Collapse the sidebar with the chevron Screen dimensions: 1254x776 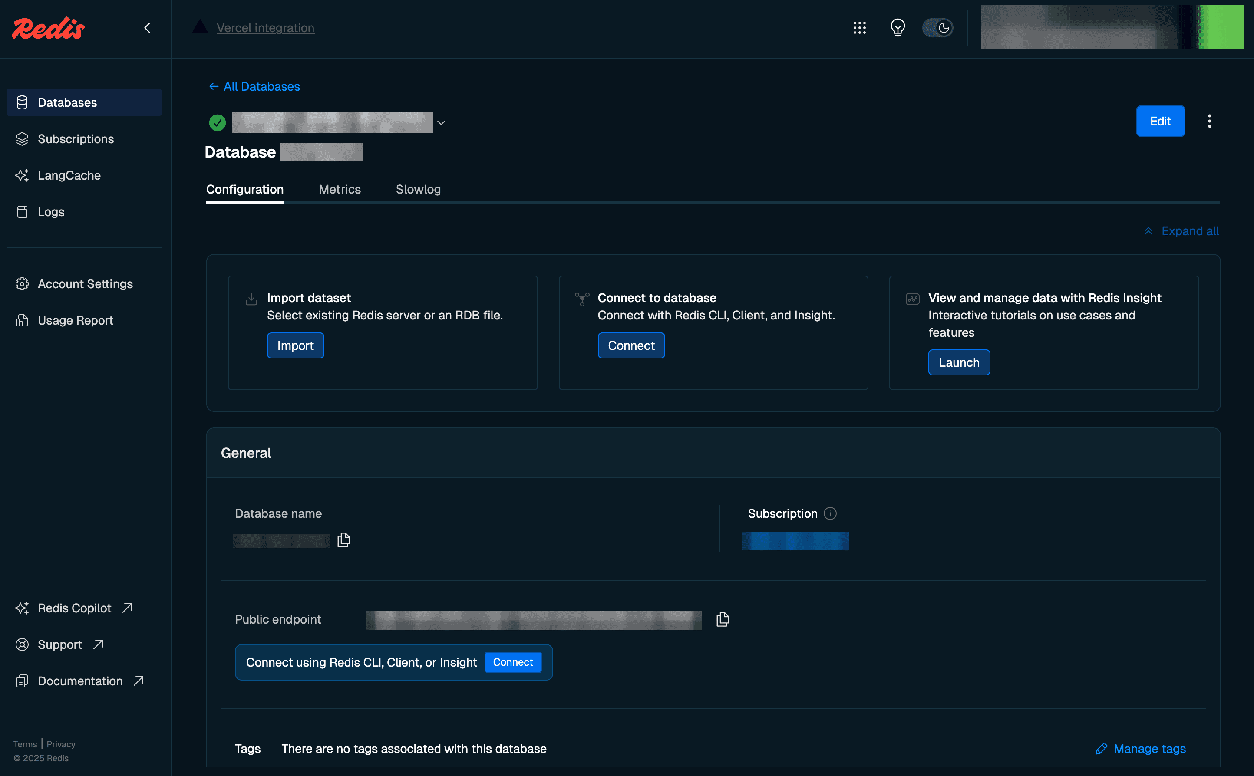coord(147,28)
